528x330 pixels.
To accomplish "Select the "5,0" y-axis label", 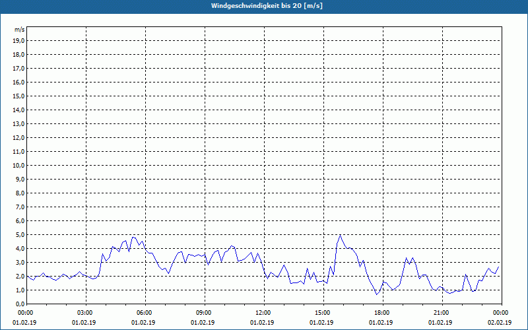I will pyautogui.click(x=20, y=235).
